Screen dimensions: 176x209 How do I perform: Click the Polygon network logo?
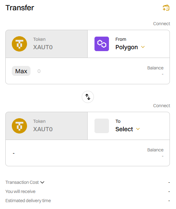102,44
